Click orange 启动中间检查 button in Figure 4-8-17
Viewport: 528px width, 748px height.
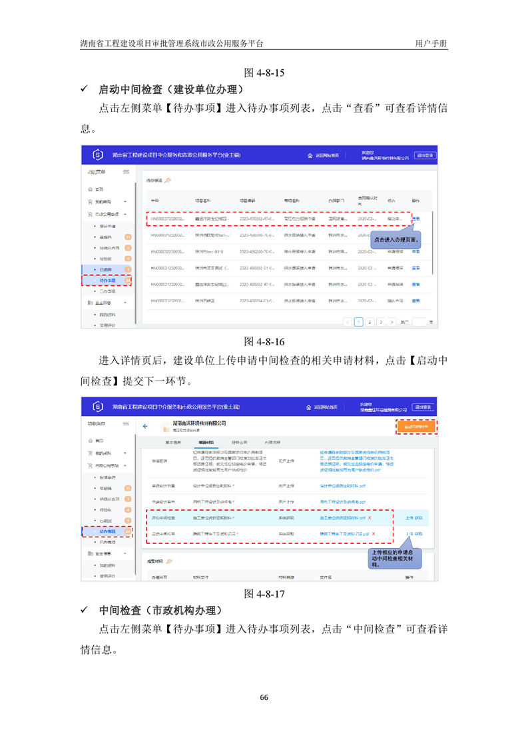click(416, 427)
